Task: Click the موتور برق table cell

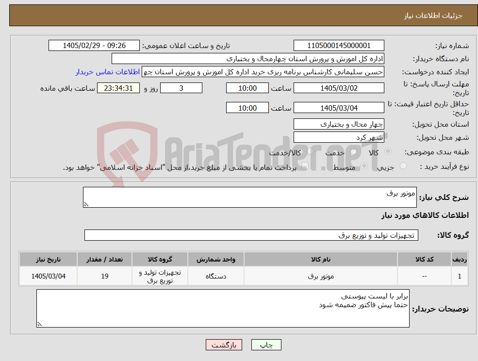Action: click(x=321, y=276)
